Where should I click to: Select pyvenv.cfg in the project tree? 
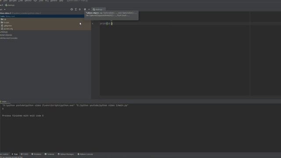pyautogui.click(x=7, y=29)
